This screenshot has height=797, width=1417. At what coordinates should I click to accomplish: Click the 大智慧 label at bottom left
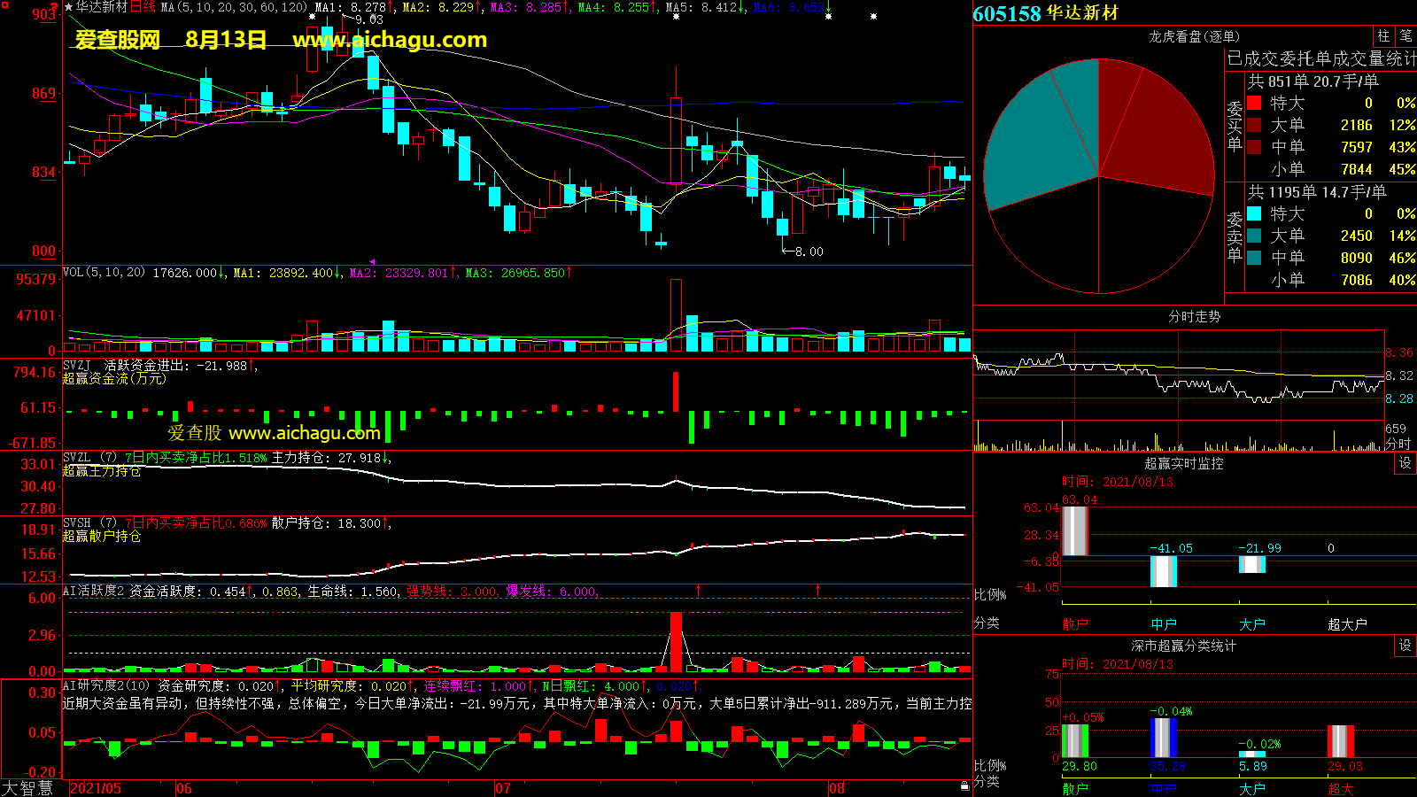point(27,787)
